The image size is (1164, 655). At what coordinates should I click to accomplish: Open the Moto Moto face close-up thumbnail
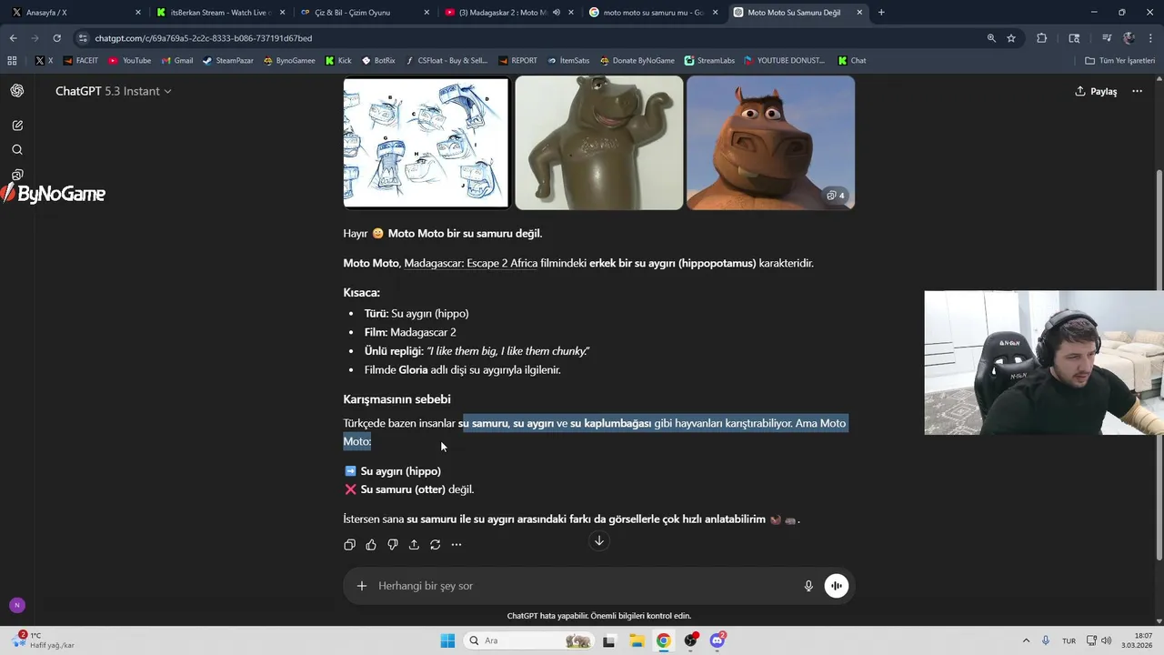coord(770,143)
